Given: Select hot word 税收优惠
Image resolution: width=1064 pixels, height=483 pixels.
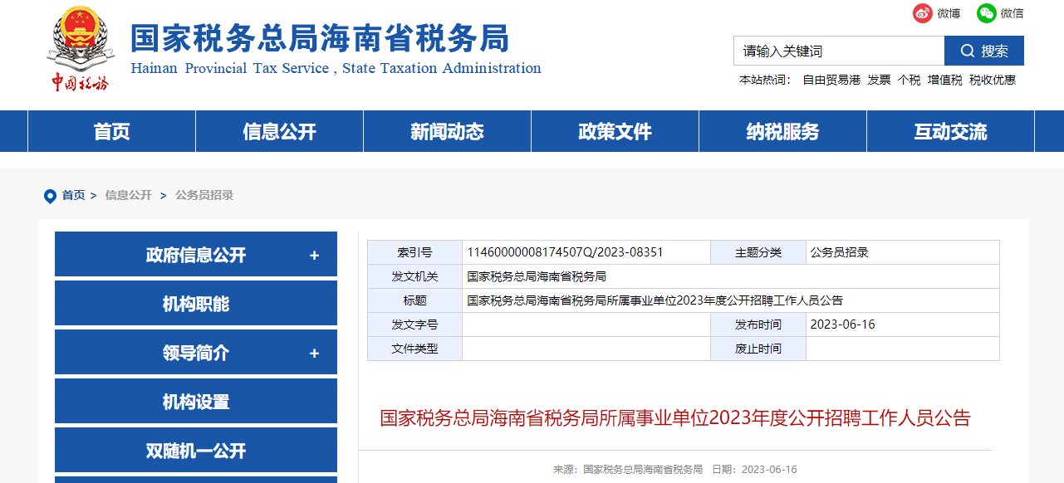Looking at the screenshot, I should click(x=993, y=80).
